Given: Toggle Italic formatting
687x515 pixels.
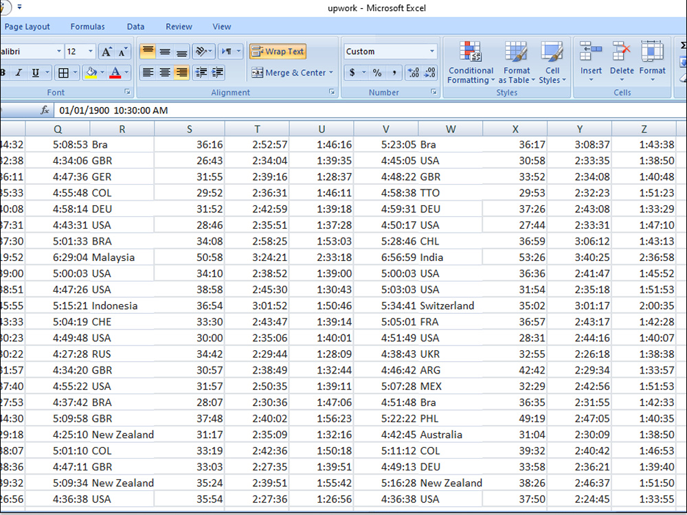Looking at the screenshot, I should tap(19, 73).
